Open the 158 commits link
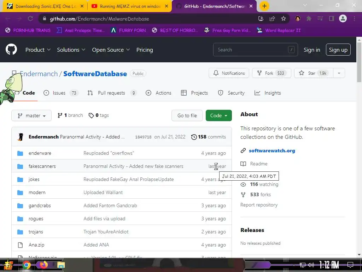 click(209, 137)
